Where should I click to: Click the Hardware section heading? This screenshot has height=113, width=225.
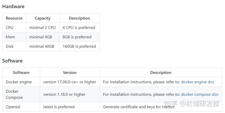13,7
